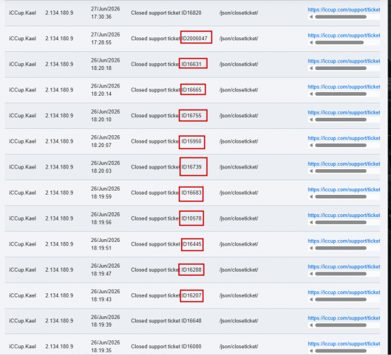This screenshot has width=391, height=355.
Task: Click the scroll-left arrow in the ID16820 row
Action: point(311,17)
